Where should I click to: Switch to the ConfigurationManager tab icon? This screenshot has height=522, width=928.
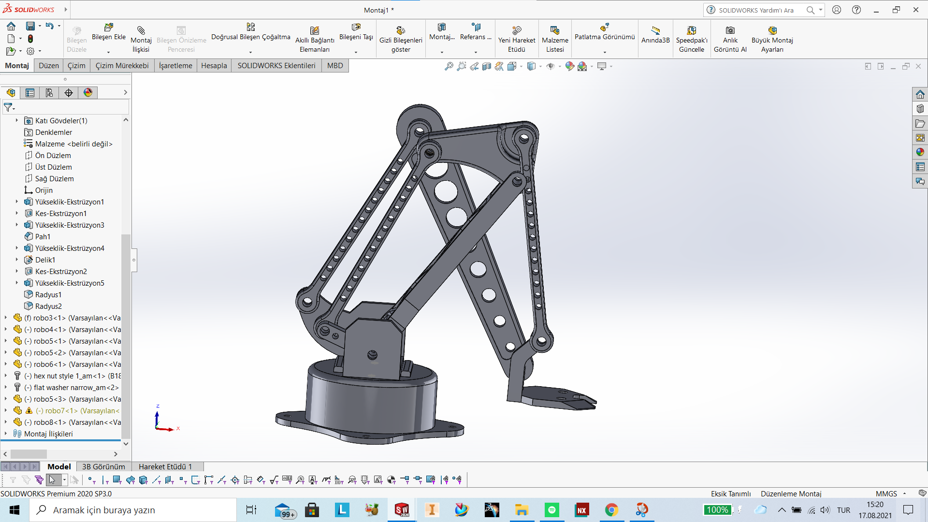click(x=49, y=93)
